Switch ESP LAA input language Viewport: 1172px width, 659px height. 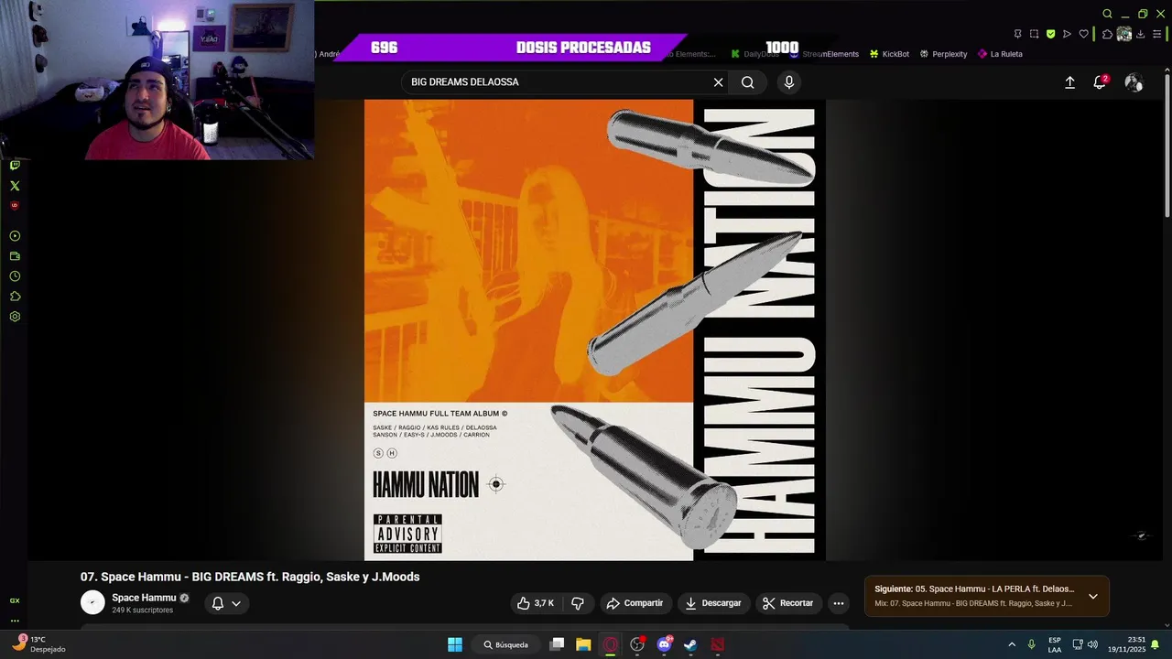click(x=1055, y=644)
